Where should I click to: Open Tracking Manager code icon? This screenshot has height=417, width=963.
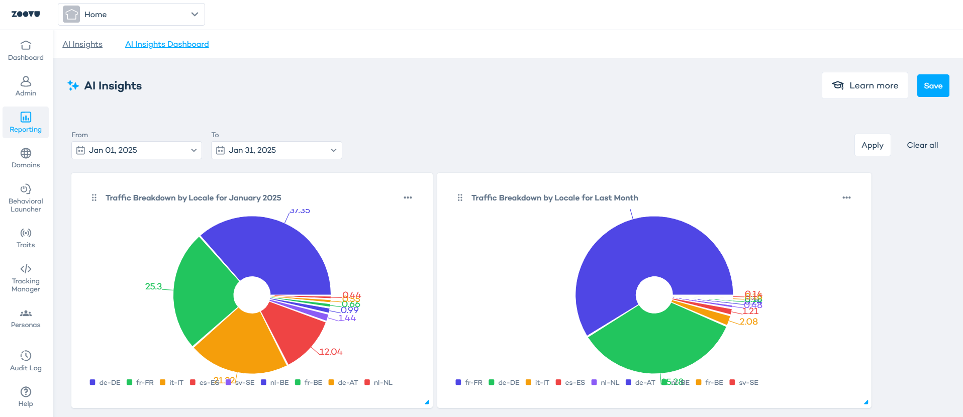coord(26,269)
